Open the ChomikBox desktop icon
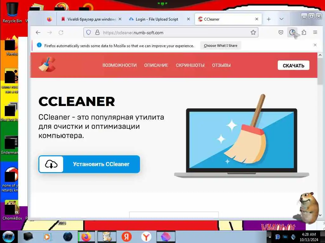 [12, 210]
